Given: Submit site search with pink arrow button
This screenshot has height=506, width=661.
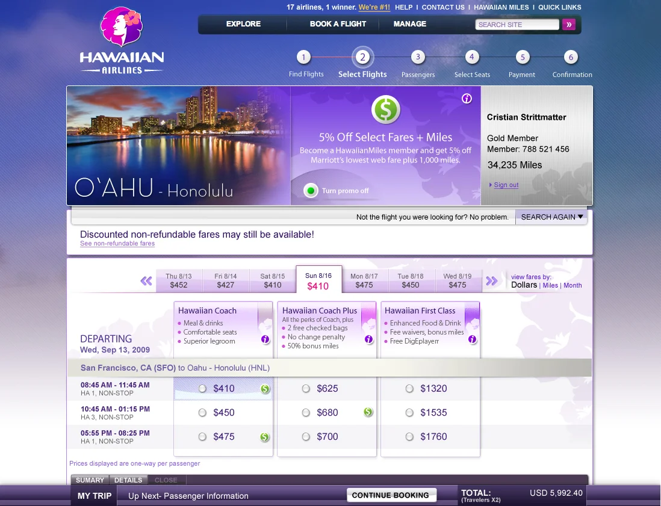Looking at the screenshot, I should click(569, 25).
